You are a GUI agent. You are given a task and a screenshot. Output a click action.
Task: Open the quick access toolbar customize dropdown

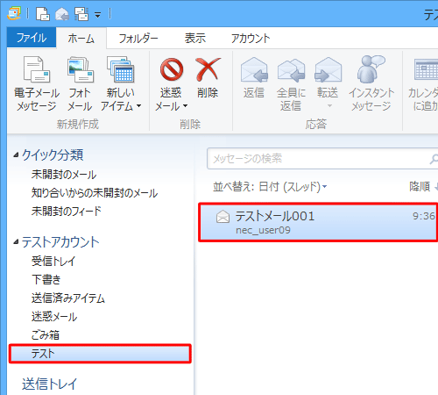click(98, 14)
